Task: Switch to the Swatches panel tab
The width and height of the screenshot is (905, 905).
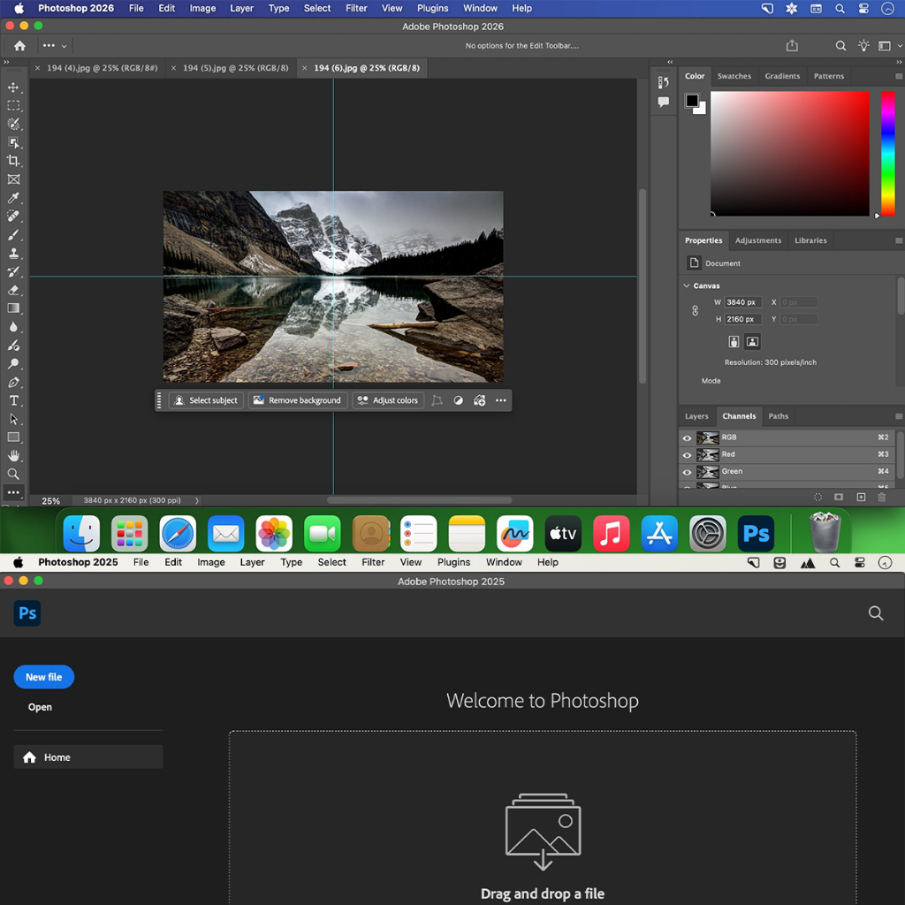Action: (x=734, y=76)
